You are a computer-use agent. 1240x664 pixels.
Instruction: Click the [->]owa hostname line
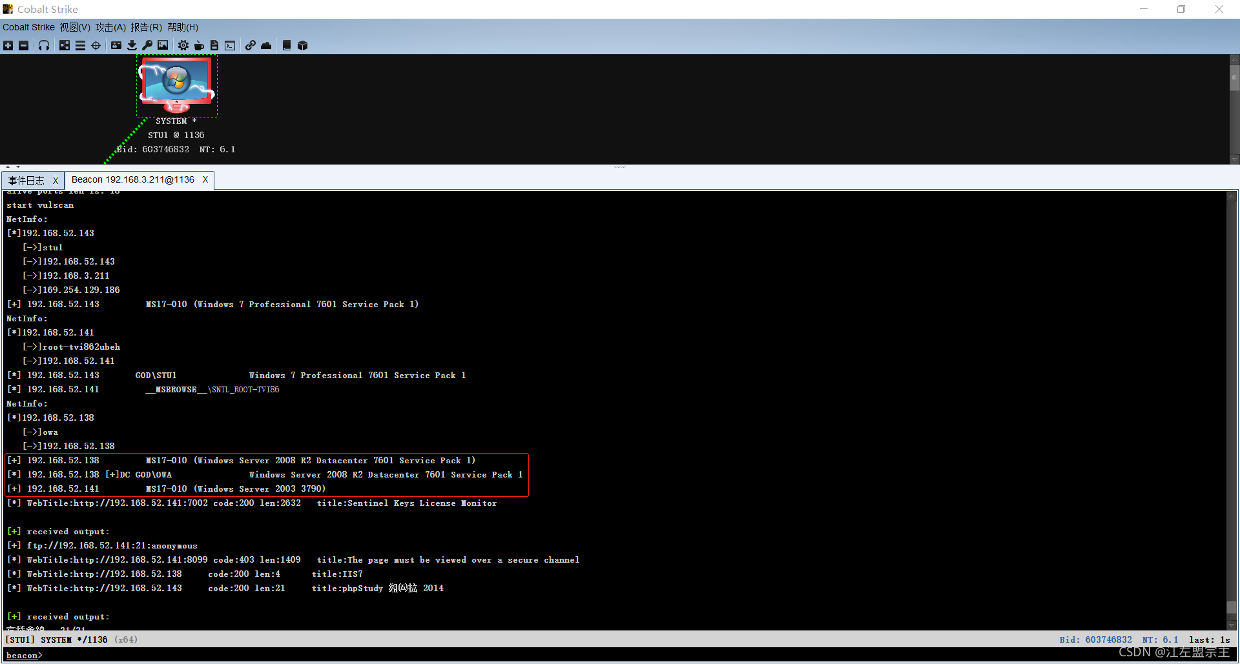point(40,432)
